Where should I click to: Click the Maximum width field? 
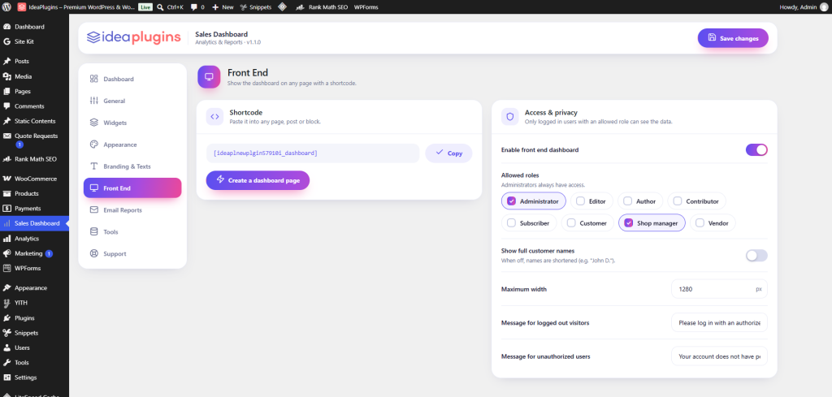(719, 289)
